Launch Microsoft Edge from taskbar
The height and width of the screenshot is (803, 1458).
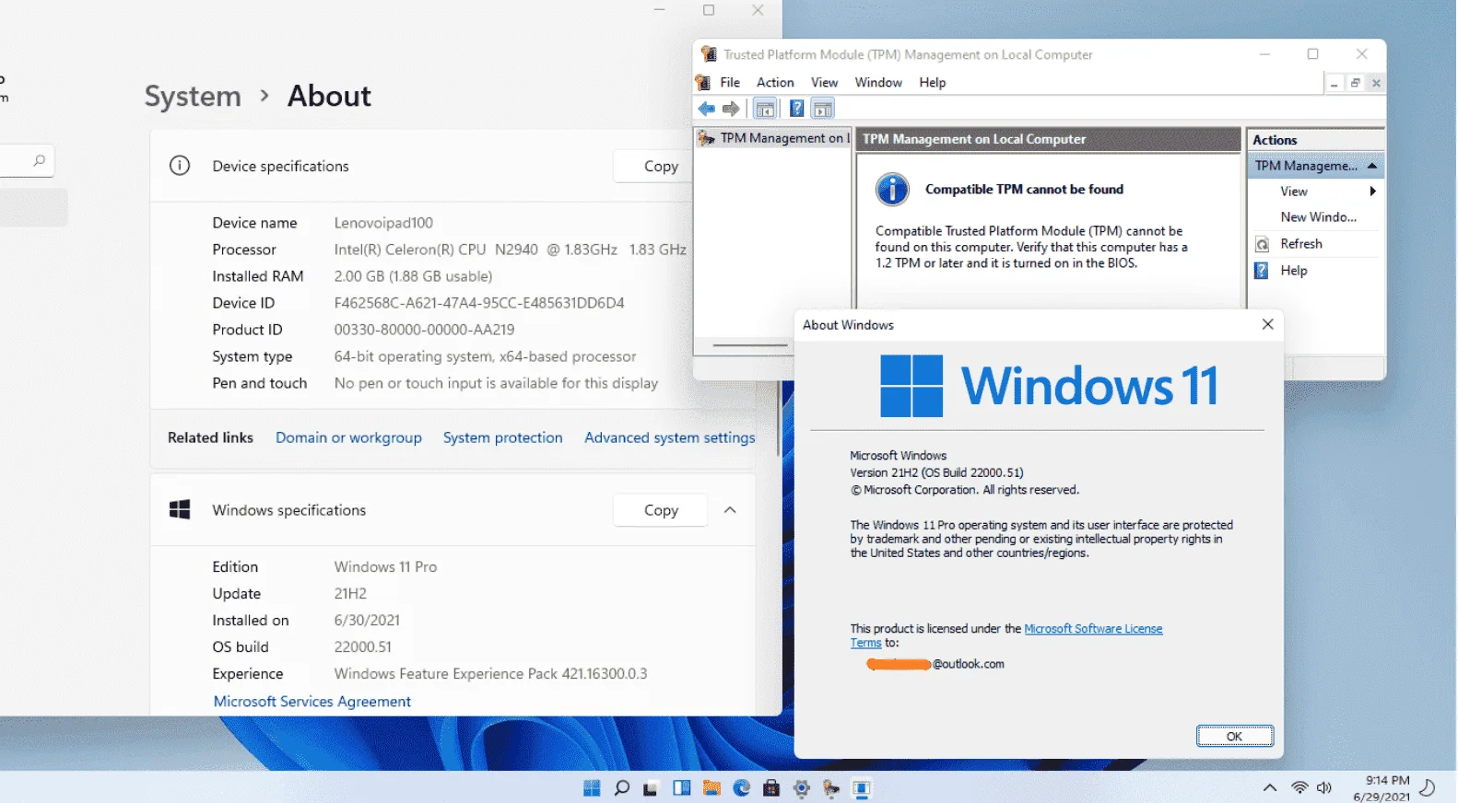pos(742,788)
